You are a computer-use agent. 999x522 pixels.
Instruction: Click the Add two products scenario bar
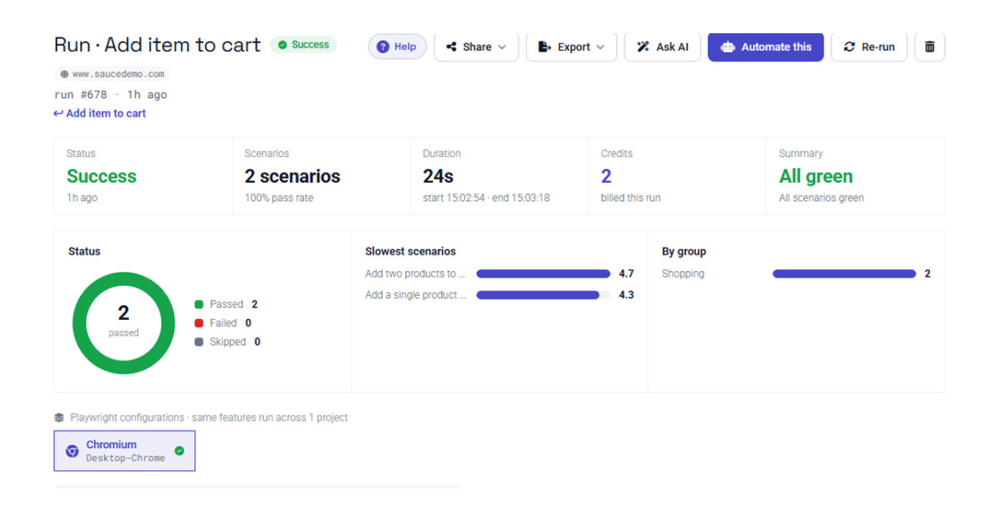click(543, 273)
